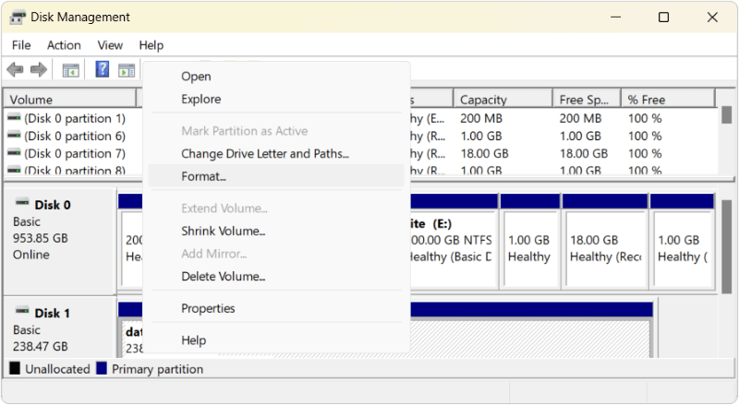This screenshot has height=405, width=739.
Task: Click the blue Help question mark icon
Action: click(102, 70)
